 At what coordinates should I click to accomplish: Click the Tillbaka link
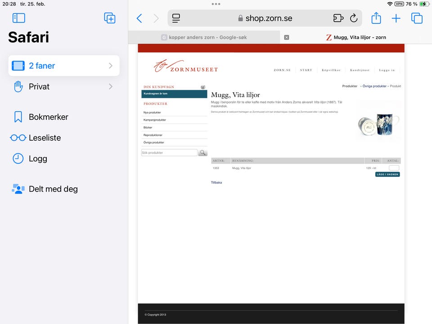(x=216, y=182)
